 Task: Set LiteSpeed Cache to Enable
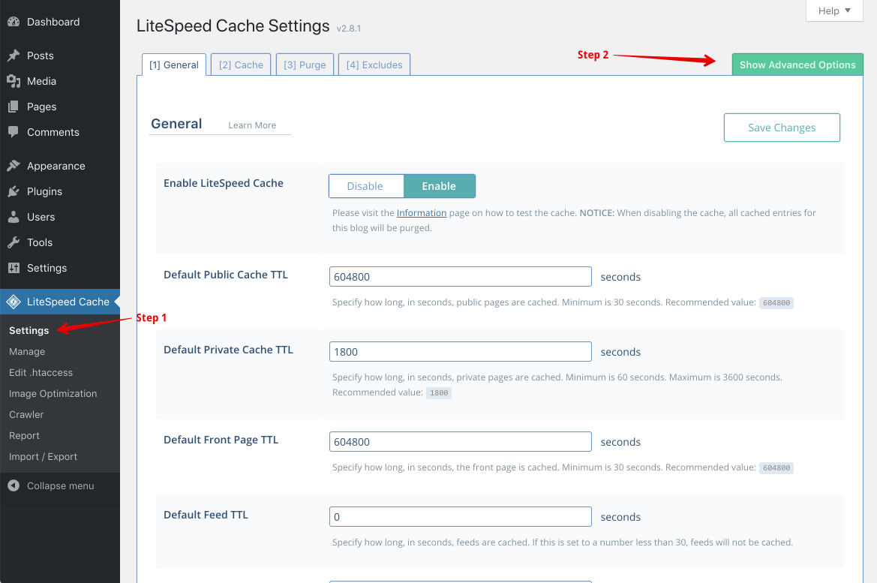coord(439,186)
